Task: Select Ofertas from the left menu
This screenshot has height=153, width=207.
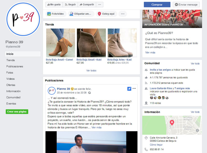Action: click(11, 85)
